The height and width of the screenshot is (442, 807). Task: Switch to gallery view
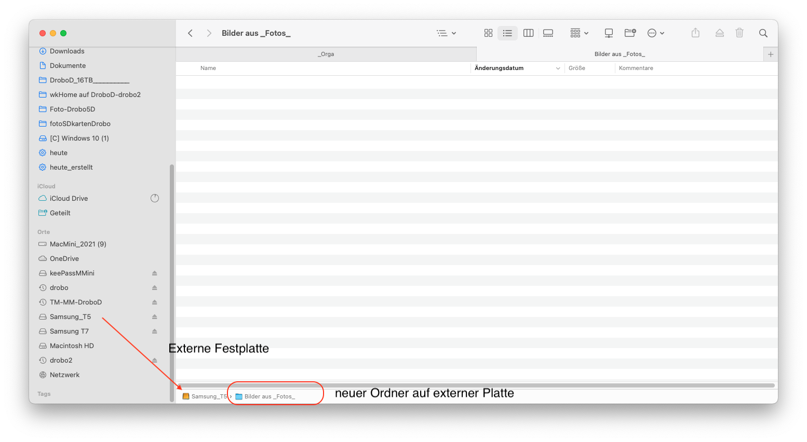coord(548,33)
